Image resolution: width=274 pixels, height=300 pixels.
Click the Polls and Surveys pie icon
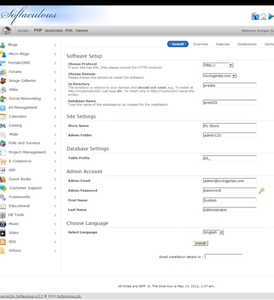[3, 143]
